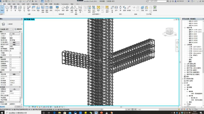This screenshot has height=114, width=204.
Task: Select the Mullion tool
Action: pos(51,9)
